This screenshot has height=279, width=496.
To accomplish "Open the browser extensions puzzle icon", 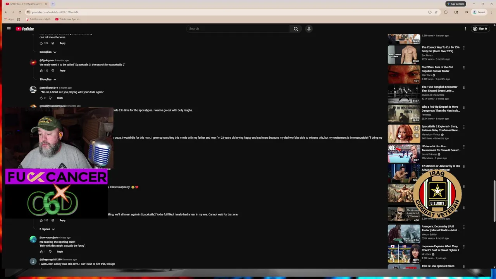I will (x=446, y=12).
